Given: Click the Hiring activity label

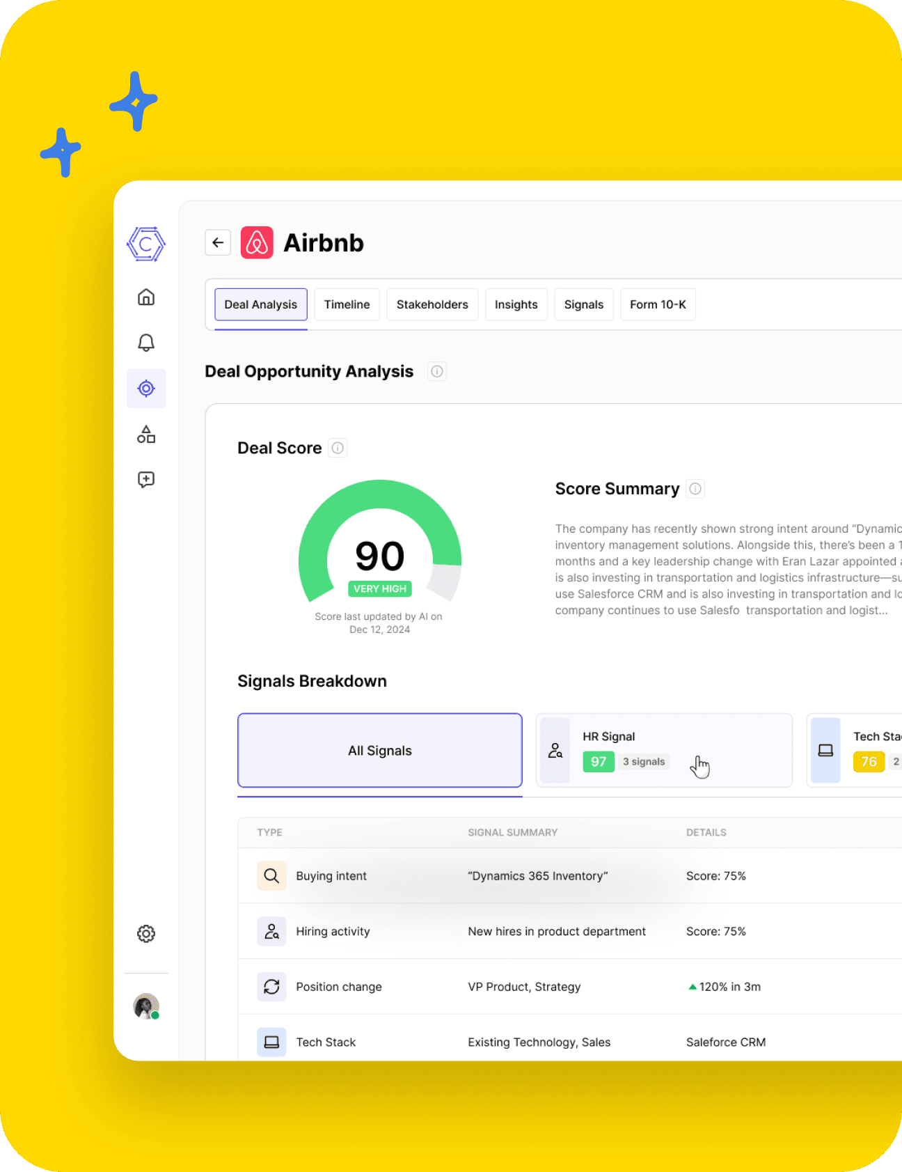Looking at the screenshot, I should click(333, 932).
